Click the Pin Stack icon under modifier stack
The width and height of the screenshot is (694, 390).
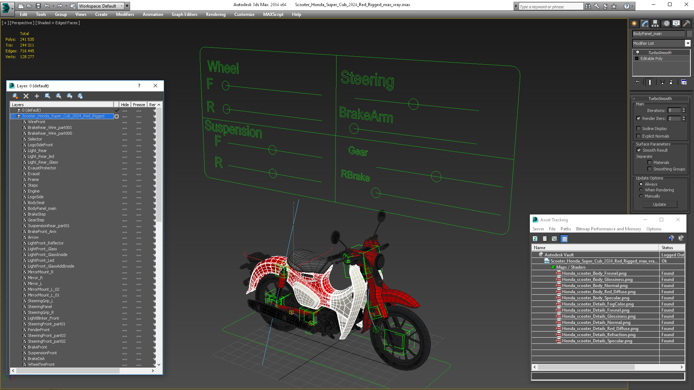[637, 82]
